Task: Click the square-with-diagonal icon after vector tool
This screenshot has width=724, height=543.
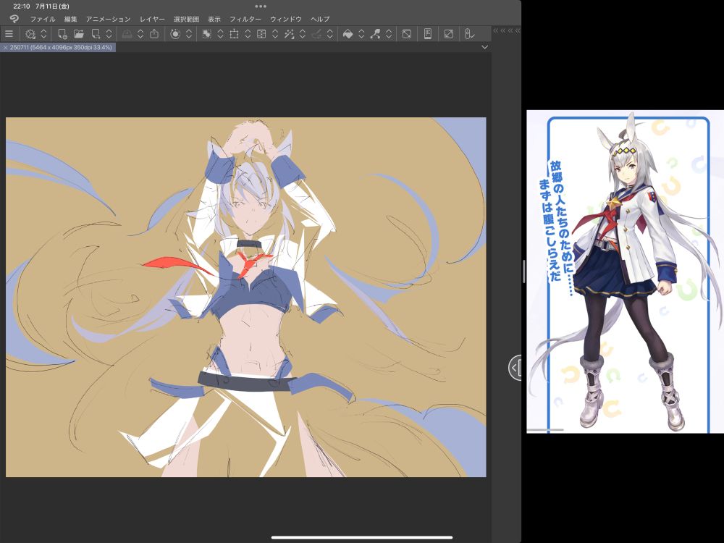Action: pyautogui.click(x=407, y=34)
